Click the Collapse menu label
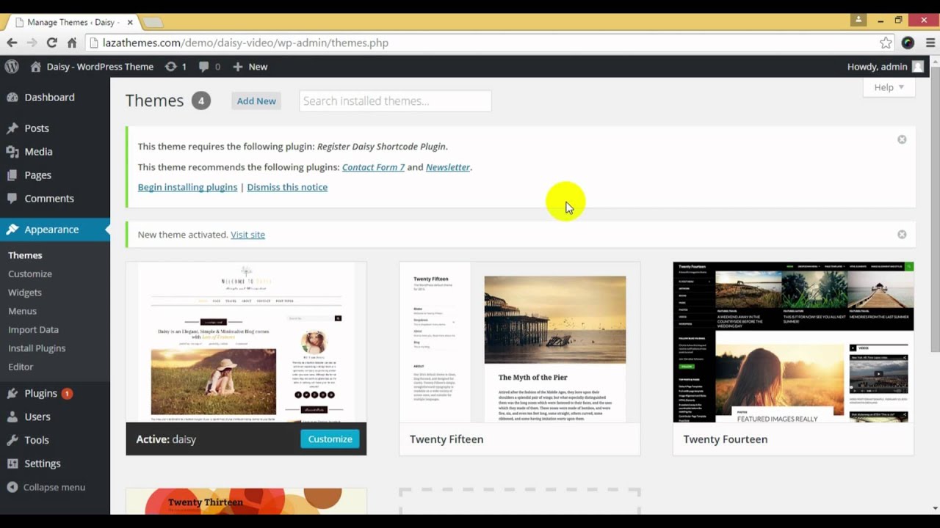Viewport: 940px width, 528px height. [x=54, y=487]
